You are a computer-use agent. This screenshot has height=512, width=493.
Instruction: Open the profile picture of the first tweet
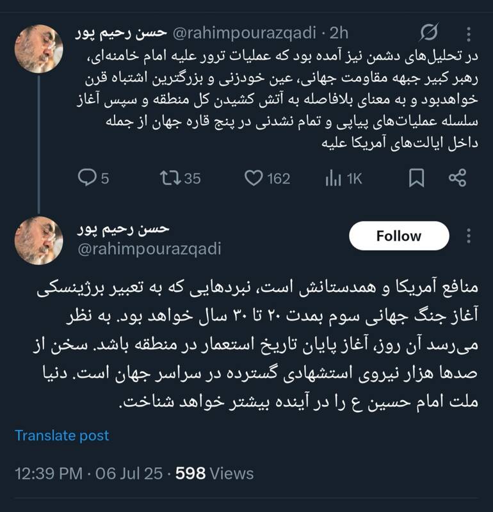(38, 47)
